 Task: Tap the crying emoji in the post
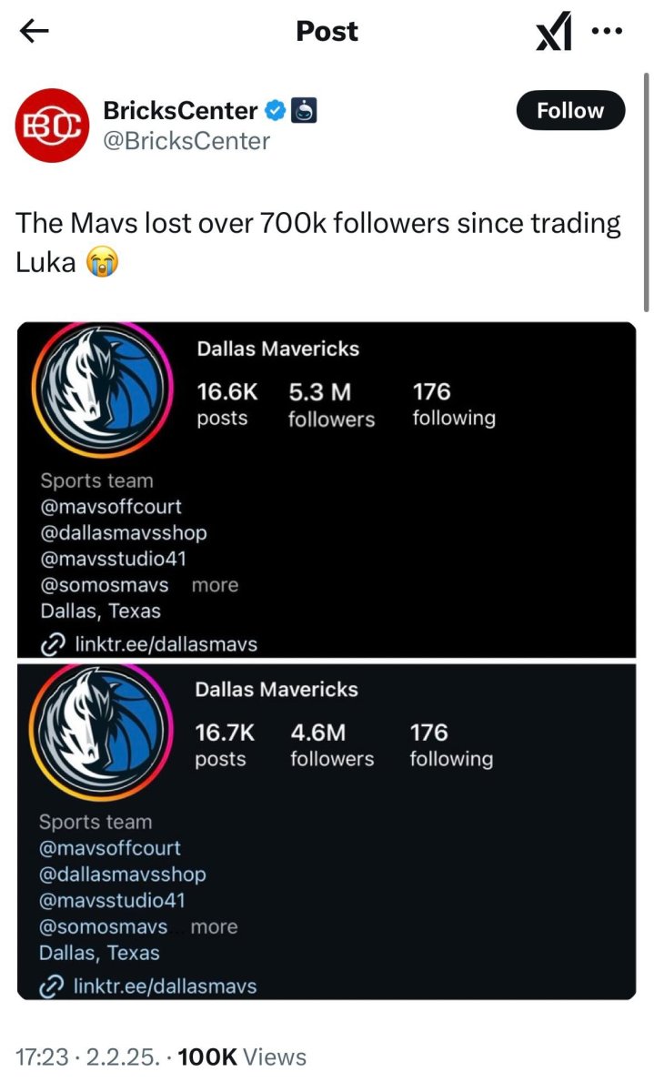click(103, 264)
